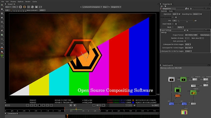This screenshot has height=118, width=211.
Task: Open the Render menu
Action: (28, 2)
